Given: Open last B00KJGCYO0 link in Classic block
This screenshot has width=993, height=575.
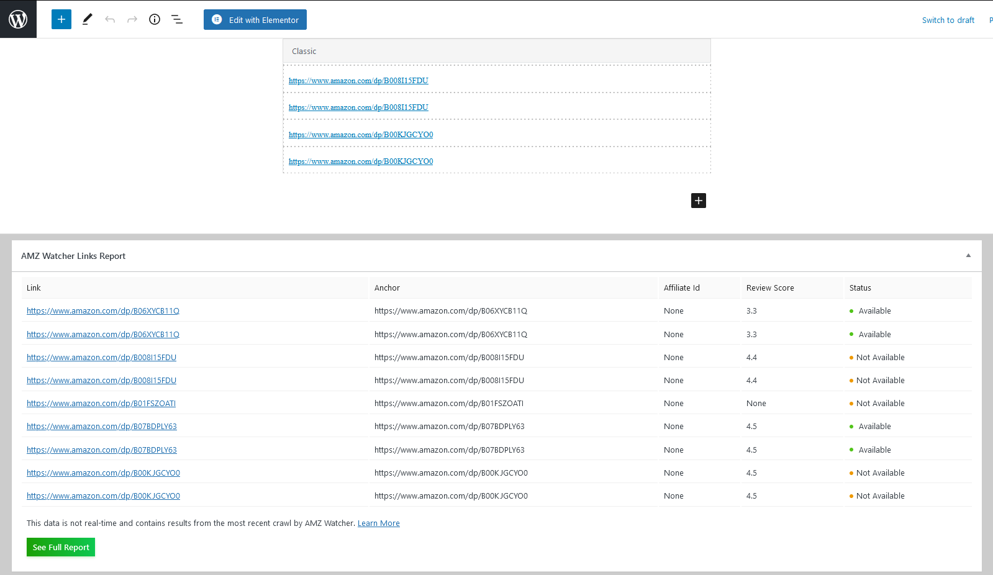Looking at the screenshot, I should coord(361,161).
